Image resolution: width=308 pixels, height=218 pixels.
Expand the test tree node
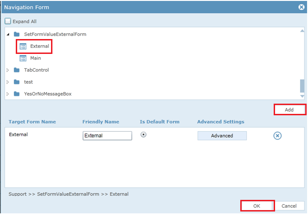point(8,82)
